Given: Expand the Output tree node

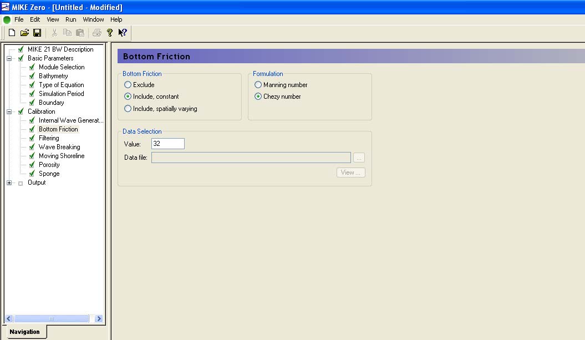Looking at the screenshot, I should point(9,183).
